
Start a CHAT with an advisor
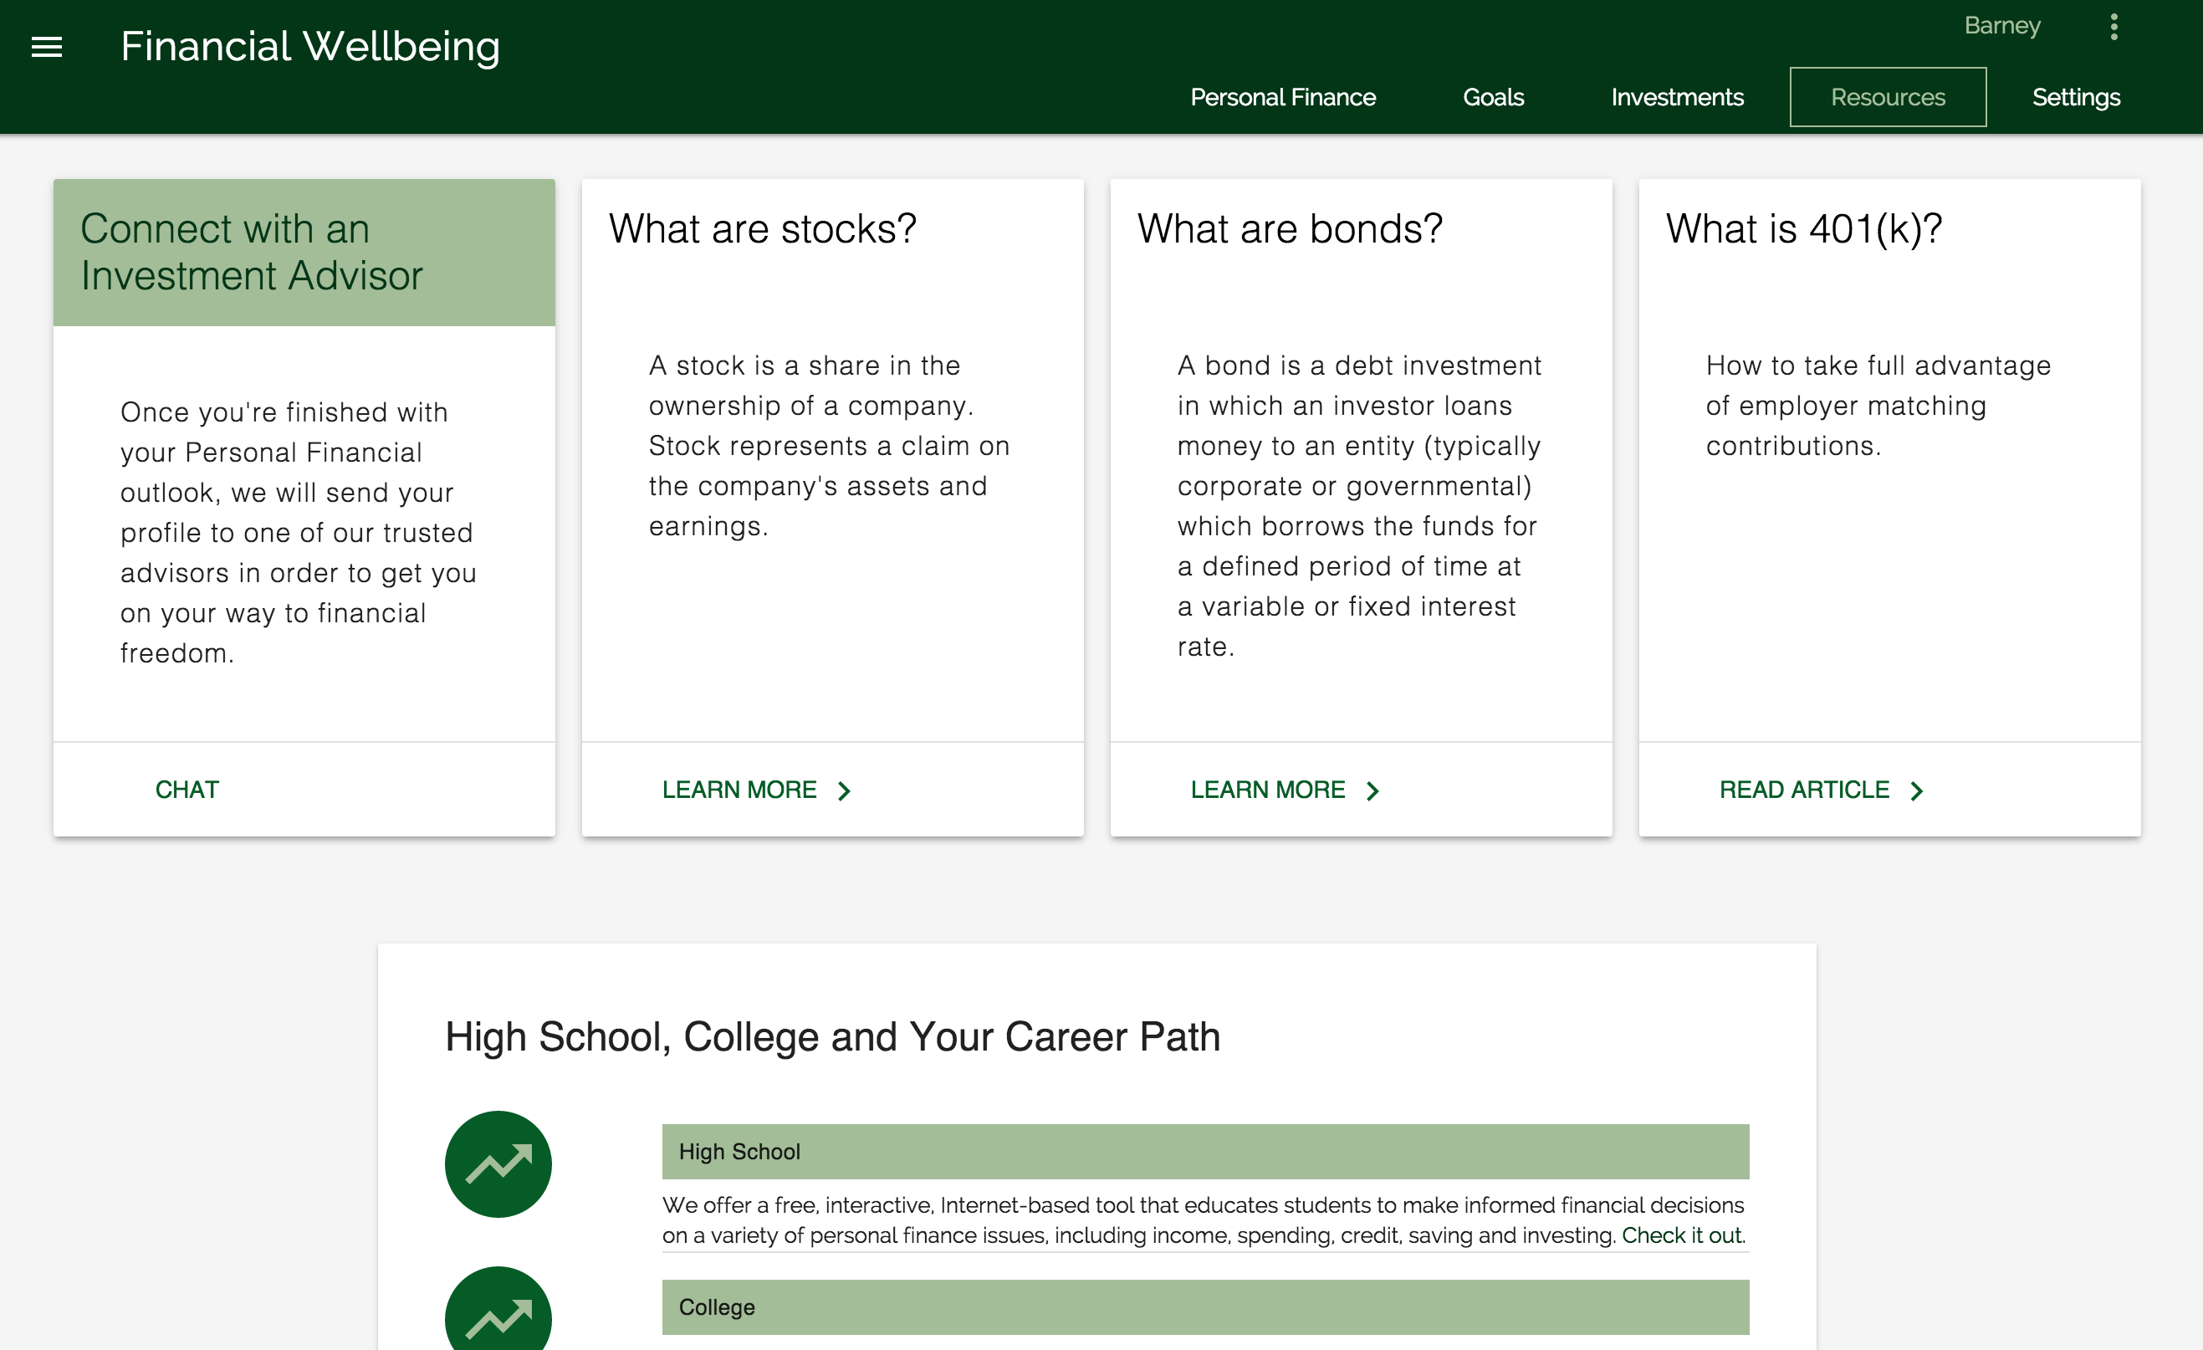tap(187, 790)
